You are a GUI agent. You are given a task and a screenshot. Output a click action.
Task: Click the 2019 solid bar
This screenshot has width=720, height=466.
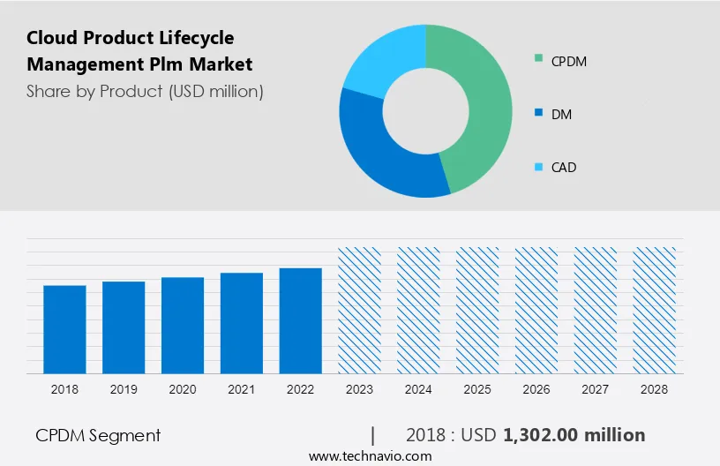pos(124,327)
